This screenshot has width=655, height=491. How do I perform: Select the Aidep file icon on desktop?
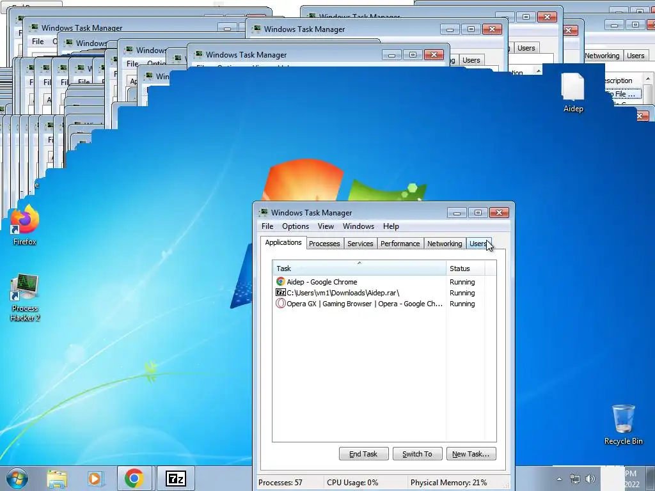point(572,92)
